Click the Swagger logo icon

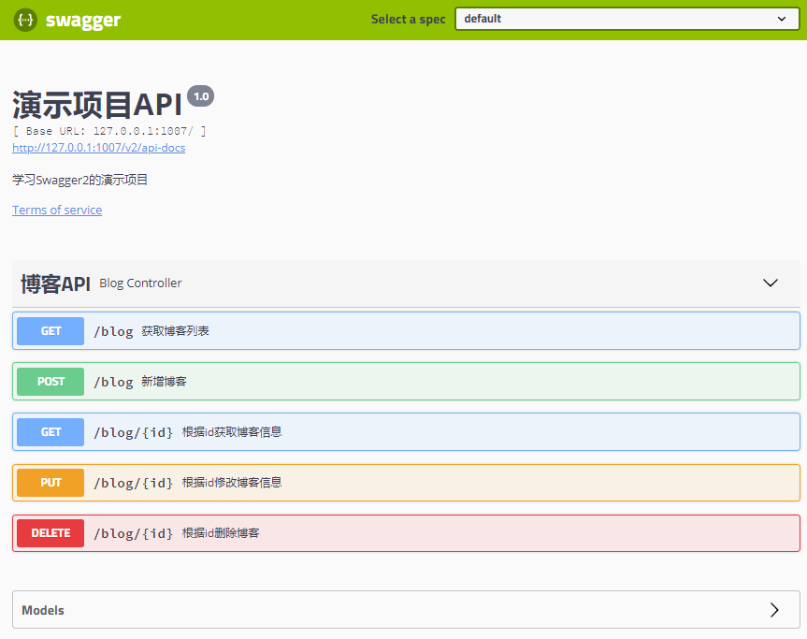tap(25, 20)
